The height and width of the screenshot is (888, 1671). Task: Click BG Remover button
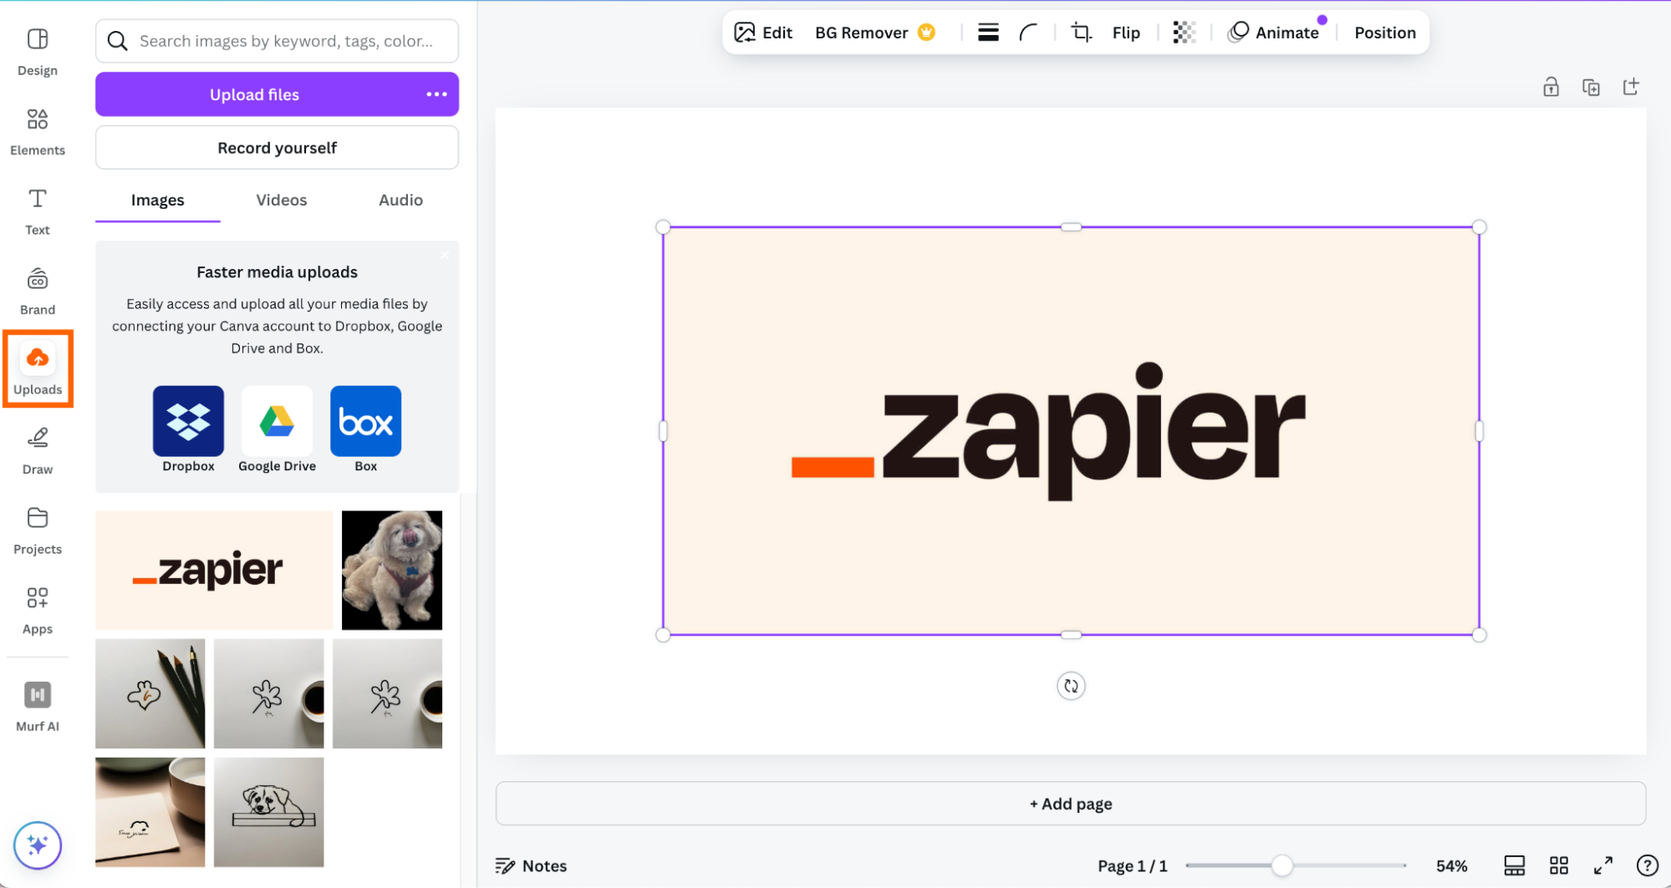pyautogui.click(x=874, y=33)
